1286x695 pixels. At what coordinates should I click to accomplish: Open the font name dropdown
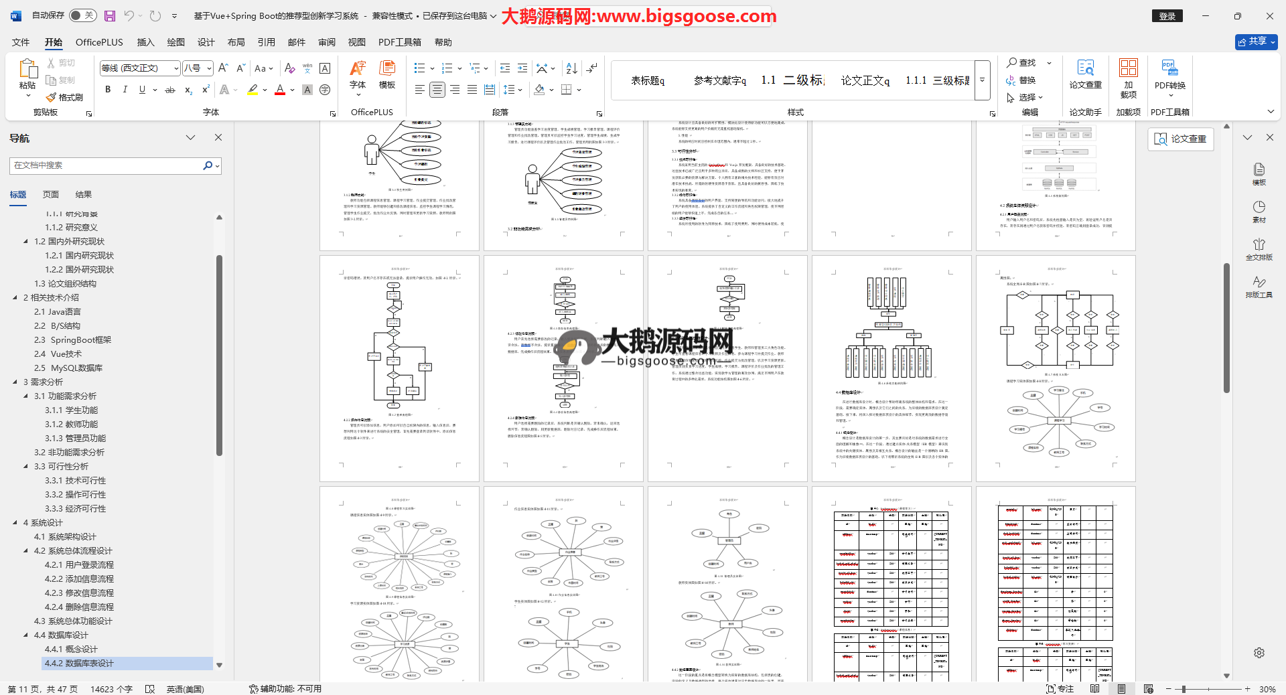click(x=176, y=68)
